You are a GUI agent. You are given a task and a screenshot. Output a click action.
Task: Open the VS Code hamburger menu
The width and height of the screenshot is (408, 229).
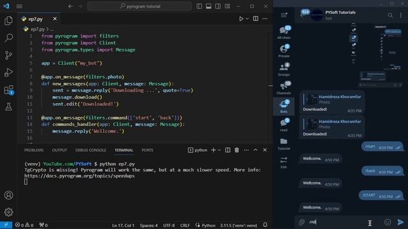19,6
